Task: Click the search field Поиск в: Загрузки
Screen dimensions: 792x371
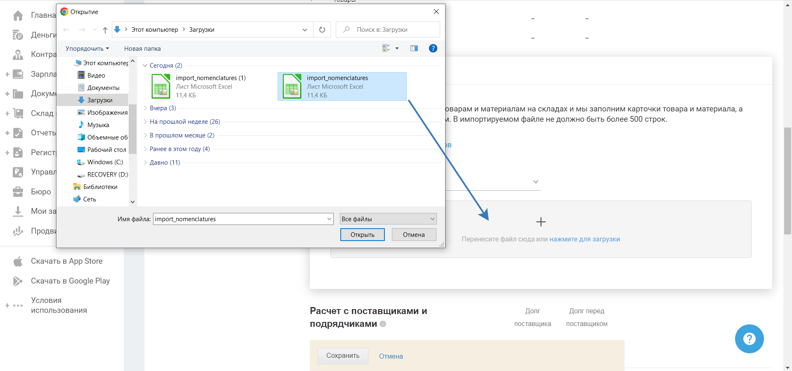Action: click(x=388, y=30)
